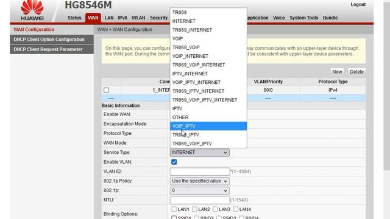Choose OTHER from the service list
The height and width of the screenshot is (219, 390).
pos(208,117)
